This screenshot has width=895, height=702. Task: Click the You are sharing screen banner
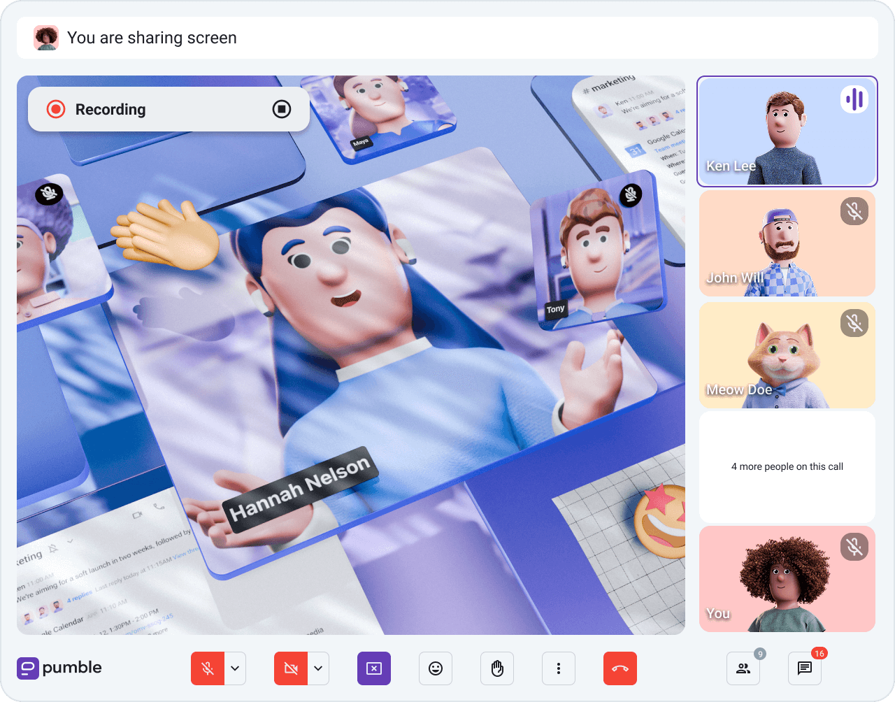[447, 38]
